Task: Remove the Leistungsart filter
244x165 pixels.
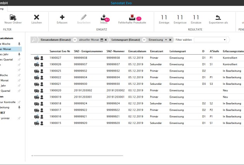Action: click(x=170, y=40)
